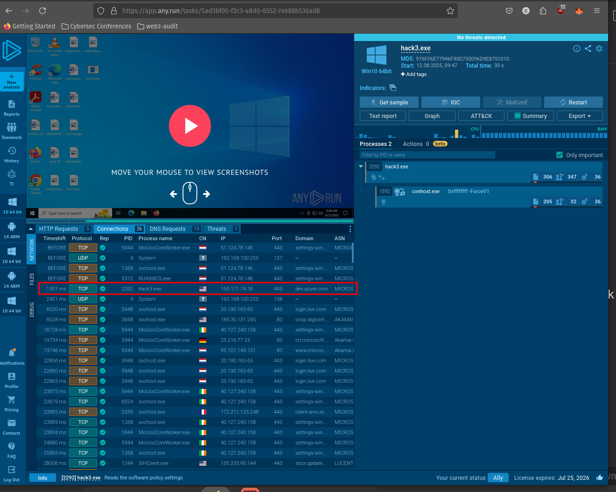This screenshot has width=616, height=492.
Task: Select the Connections tab
Action: click(119, 229)
